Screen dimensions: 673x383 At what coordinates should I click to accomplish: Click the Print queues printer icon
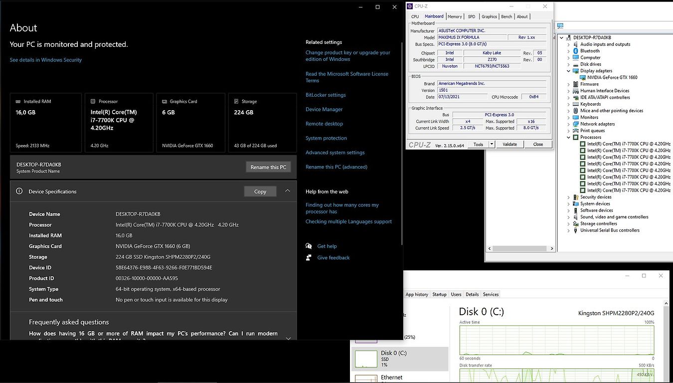[x=575, y=131]
